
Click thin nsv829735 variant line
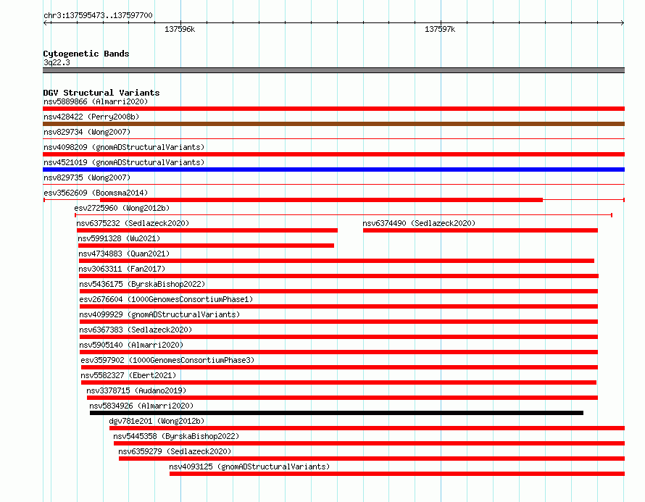point(333,185)
